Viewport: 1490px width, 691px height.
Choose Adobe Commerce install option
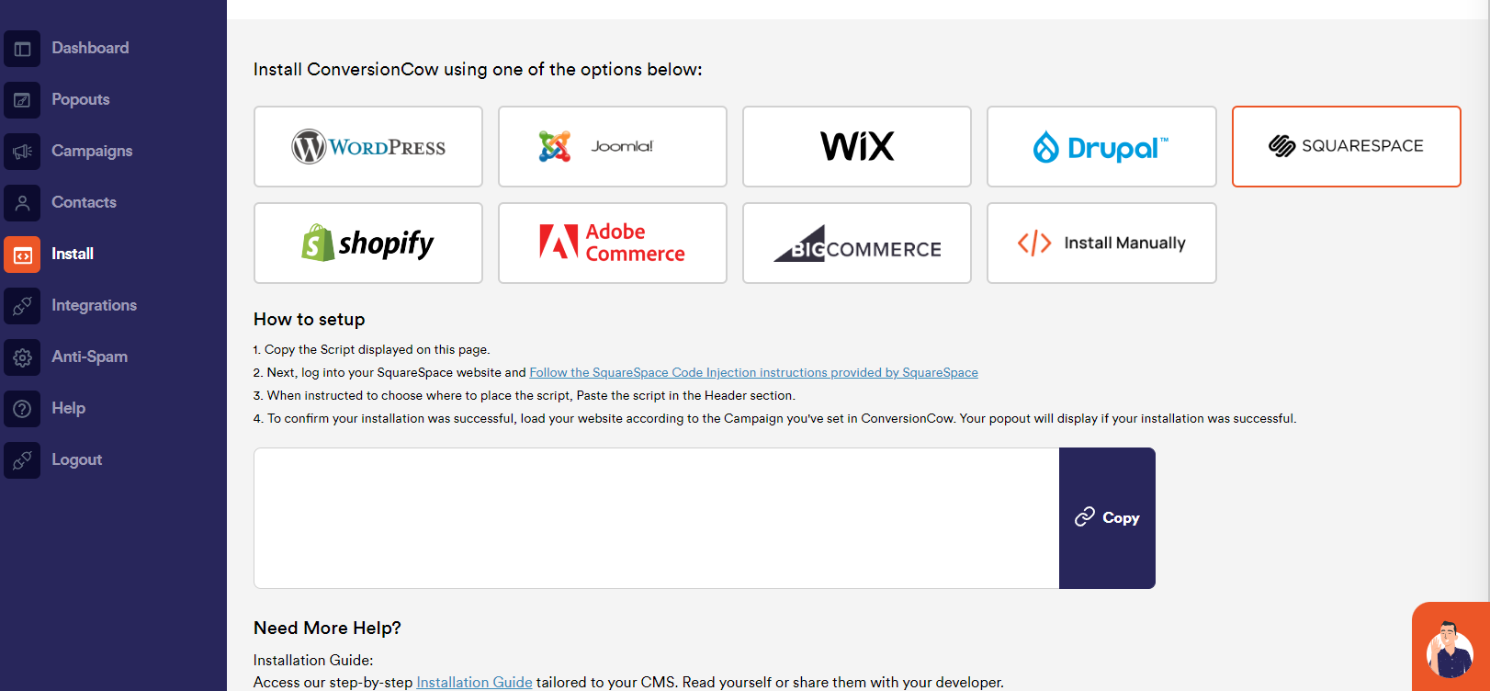[x=613, y=244]
